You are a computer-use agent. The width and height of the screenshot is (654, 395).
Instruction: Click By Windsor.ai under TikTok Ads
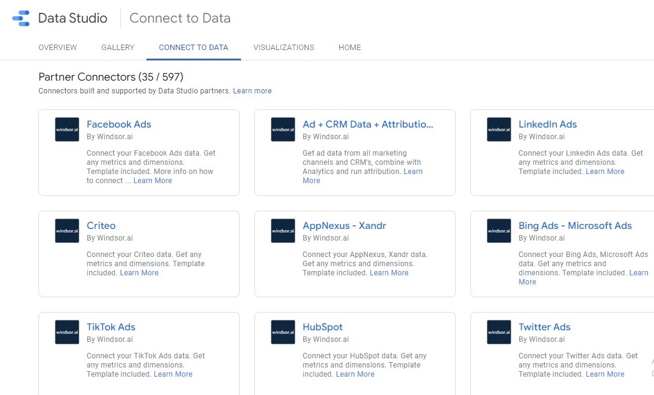point(110,340)
